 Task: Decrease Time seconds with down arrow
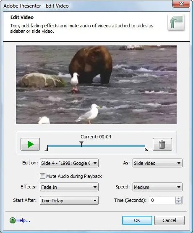coord(179,202)
